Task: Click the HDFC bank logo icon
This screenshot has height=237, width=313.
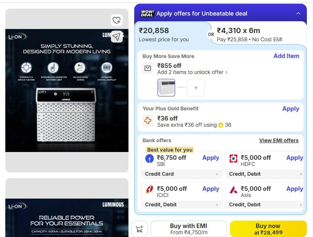Action: point(233,159)
